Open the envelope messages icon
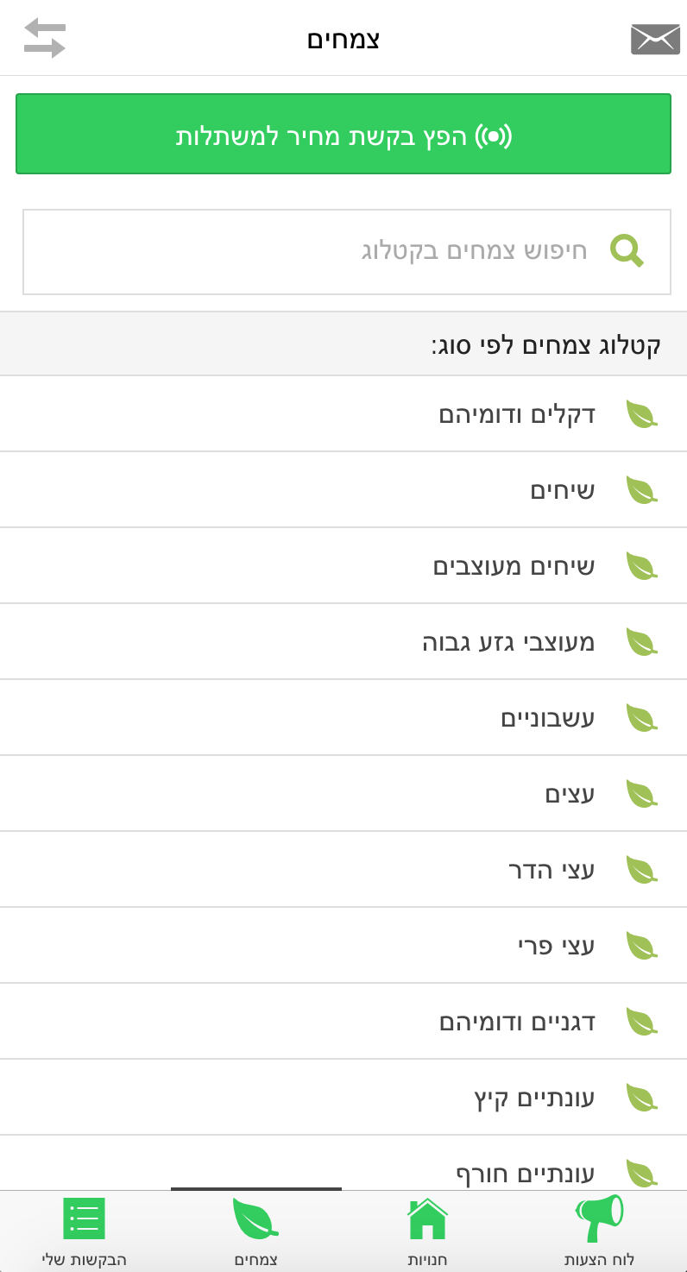 pos(655,39)
